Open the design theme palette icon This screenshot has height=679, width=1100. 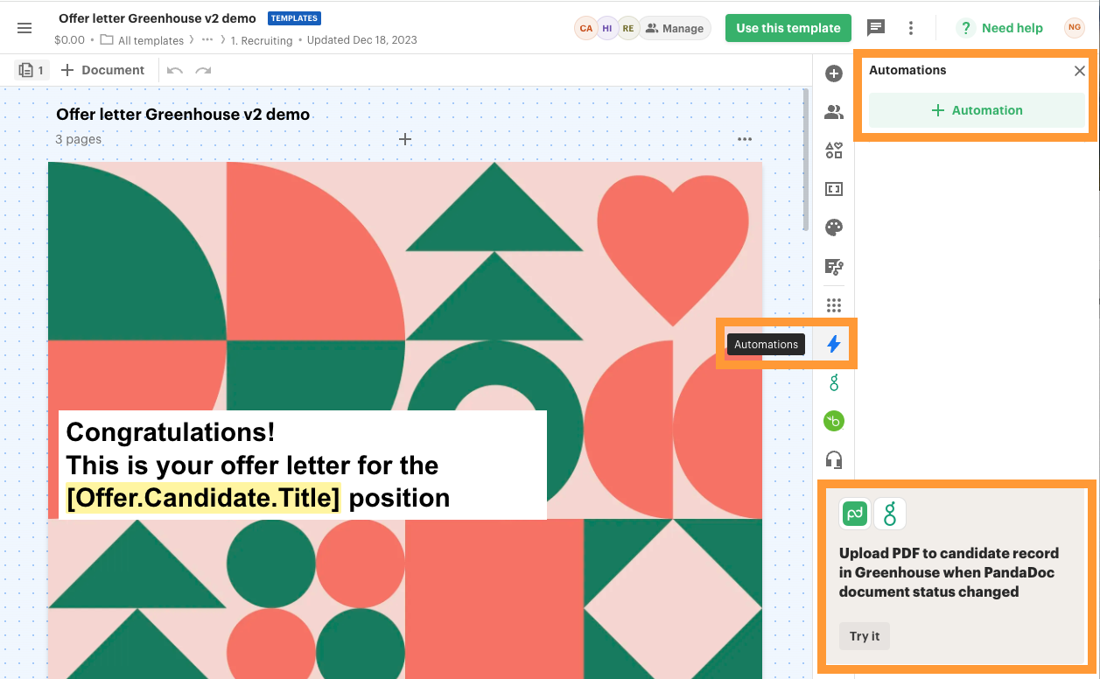[833, 227]
